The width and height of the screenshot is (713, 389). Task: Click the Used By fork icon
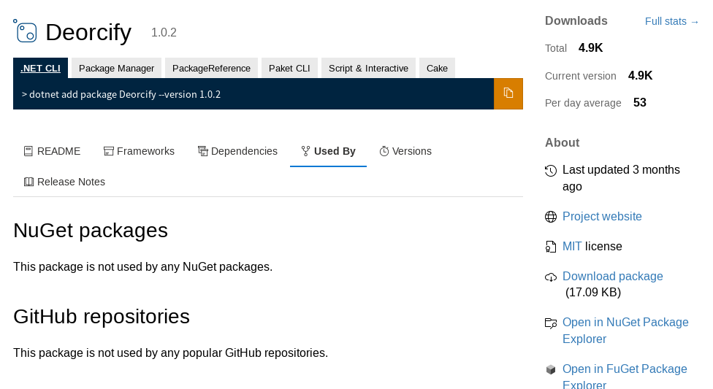click(x=305, y=151)
